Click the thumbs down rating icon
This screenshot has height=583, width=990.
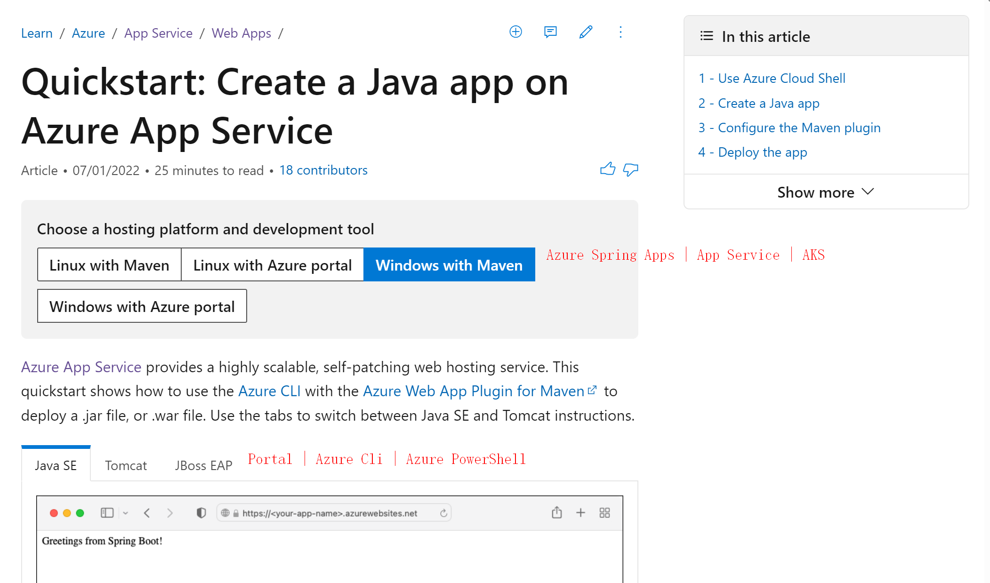click(x=631, y=169)
